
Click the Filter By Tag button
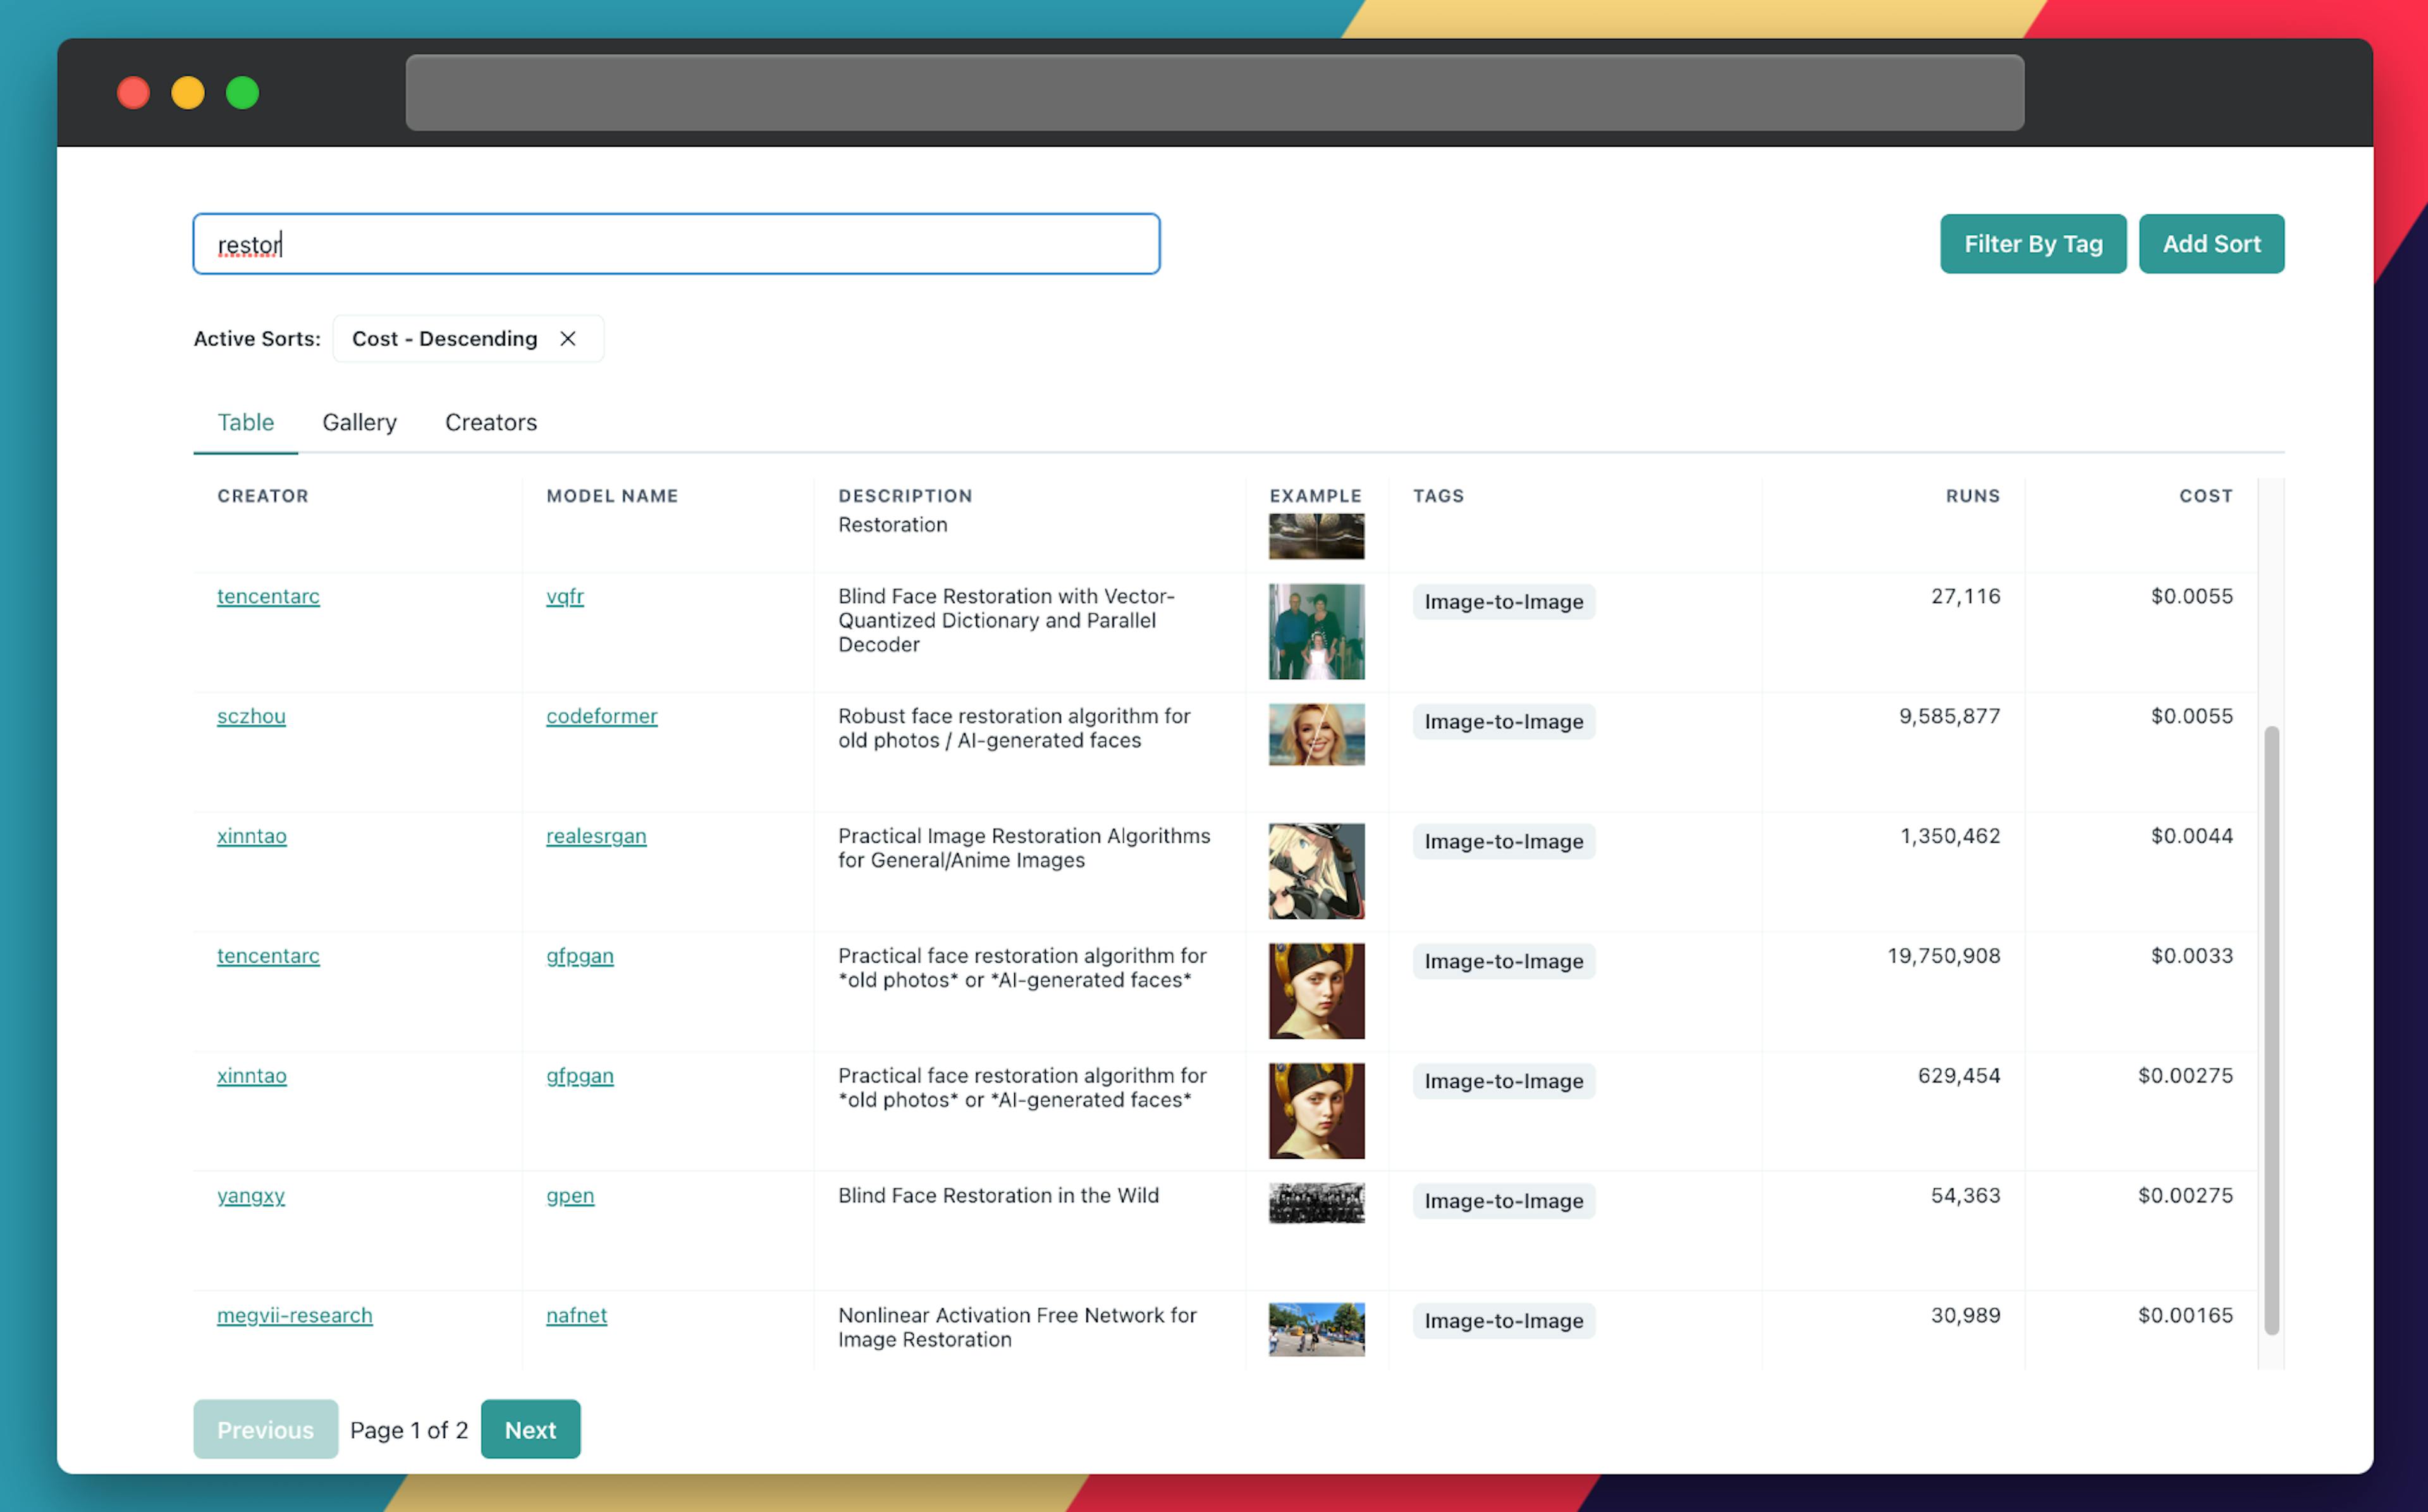[x=2033, y=244]
